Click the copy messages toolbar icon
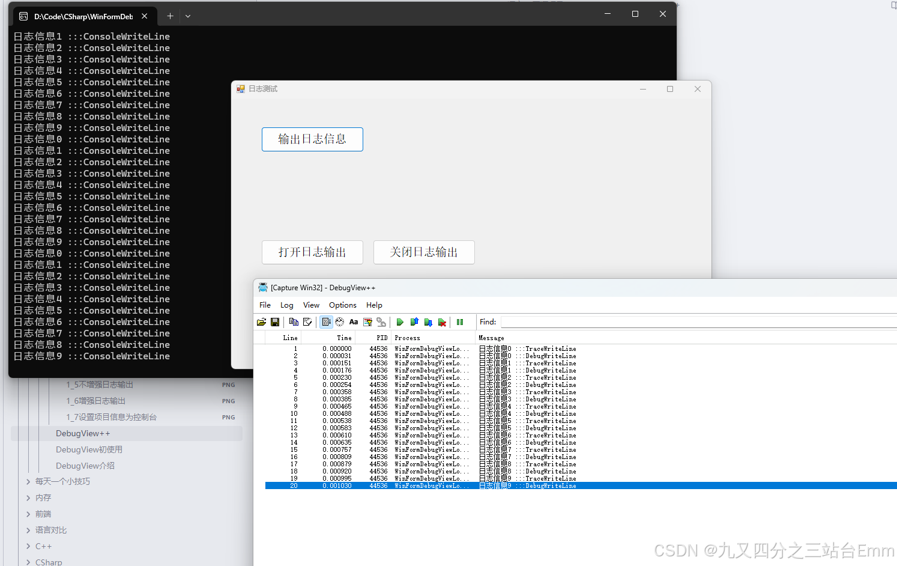897x566 pixels. point(294,322)
